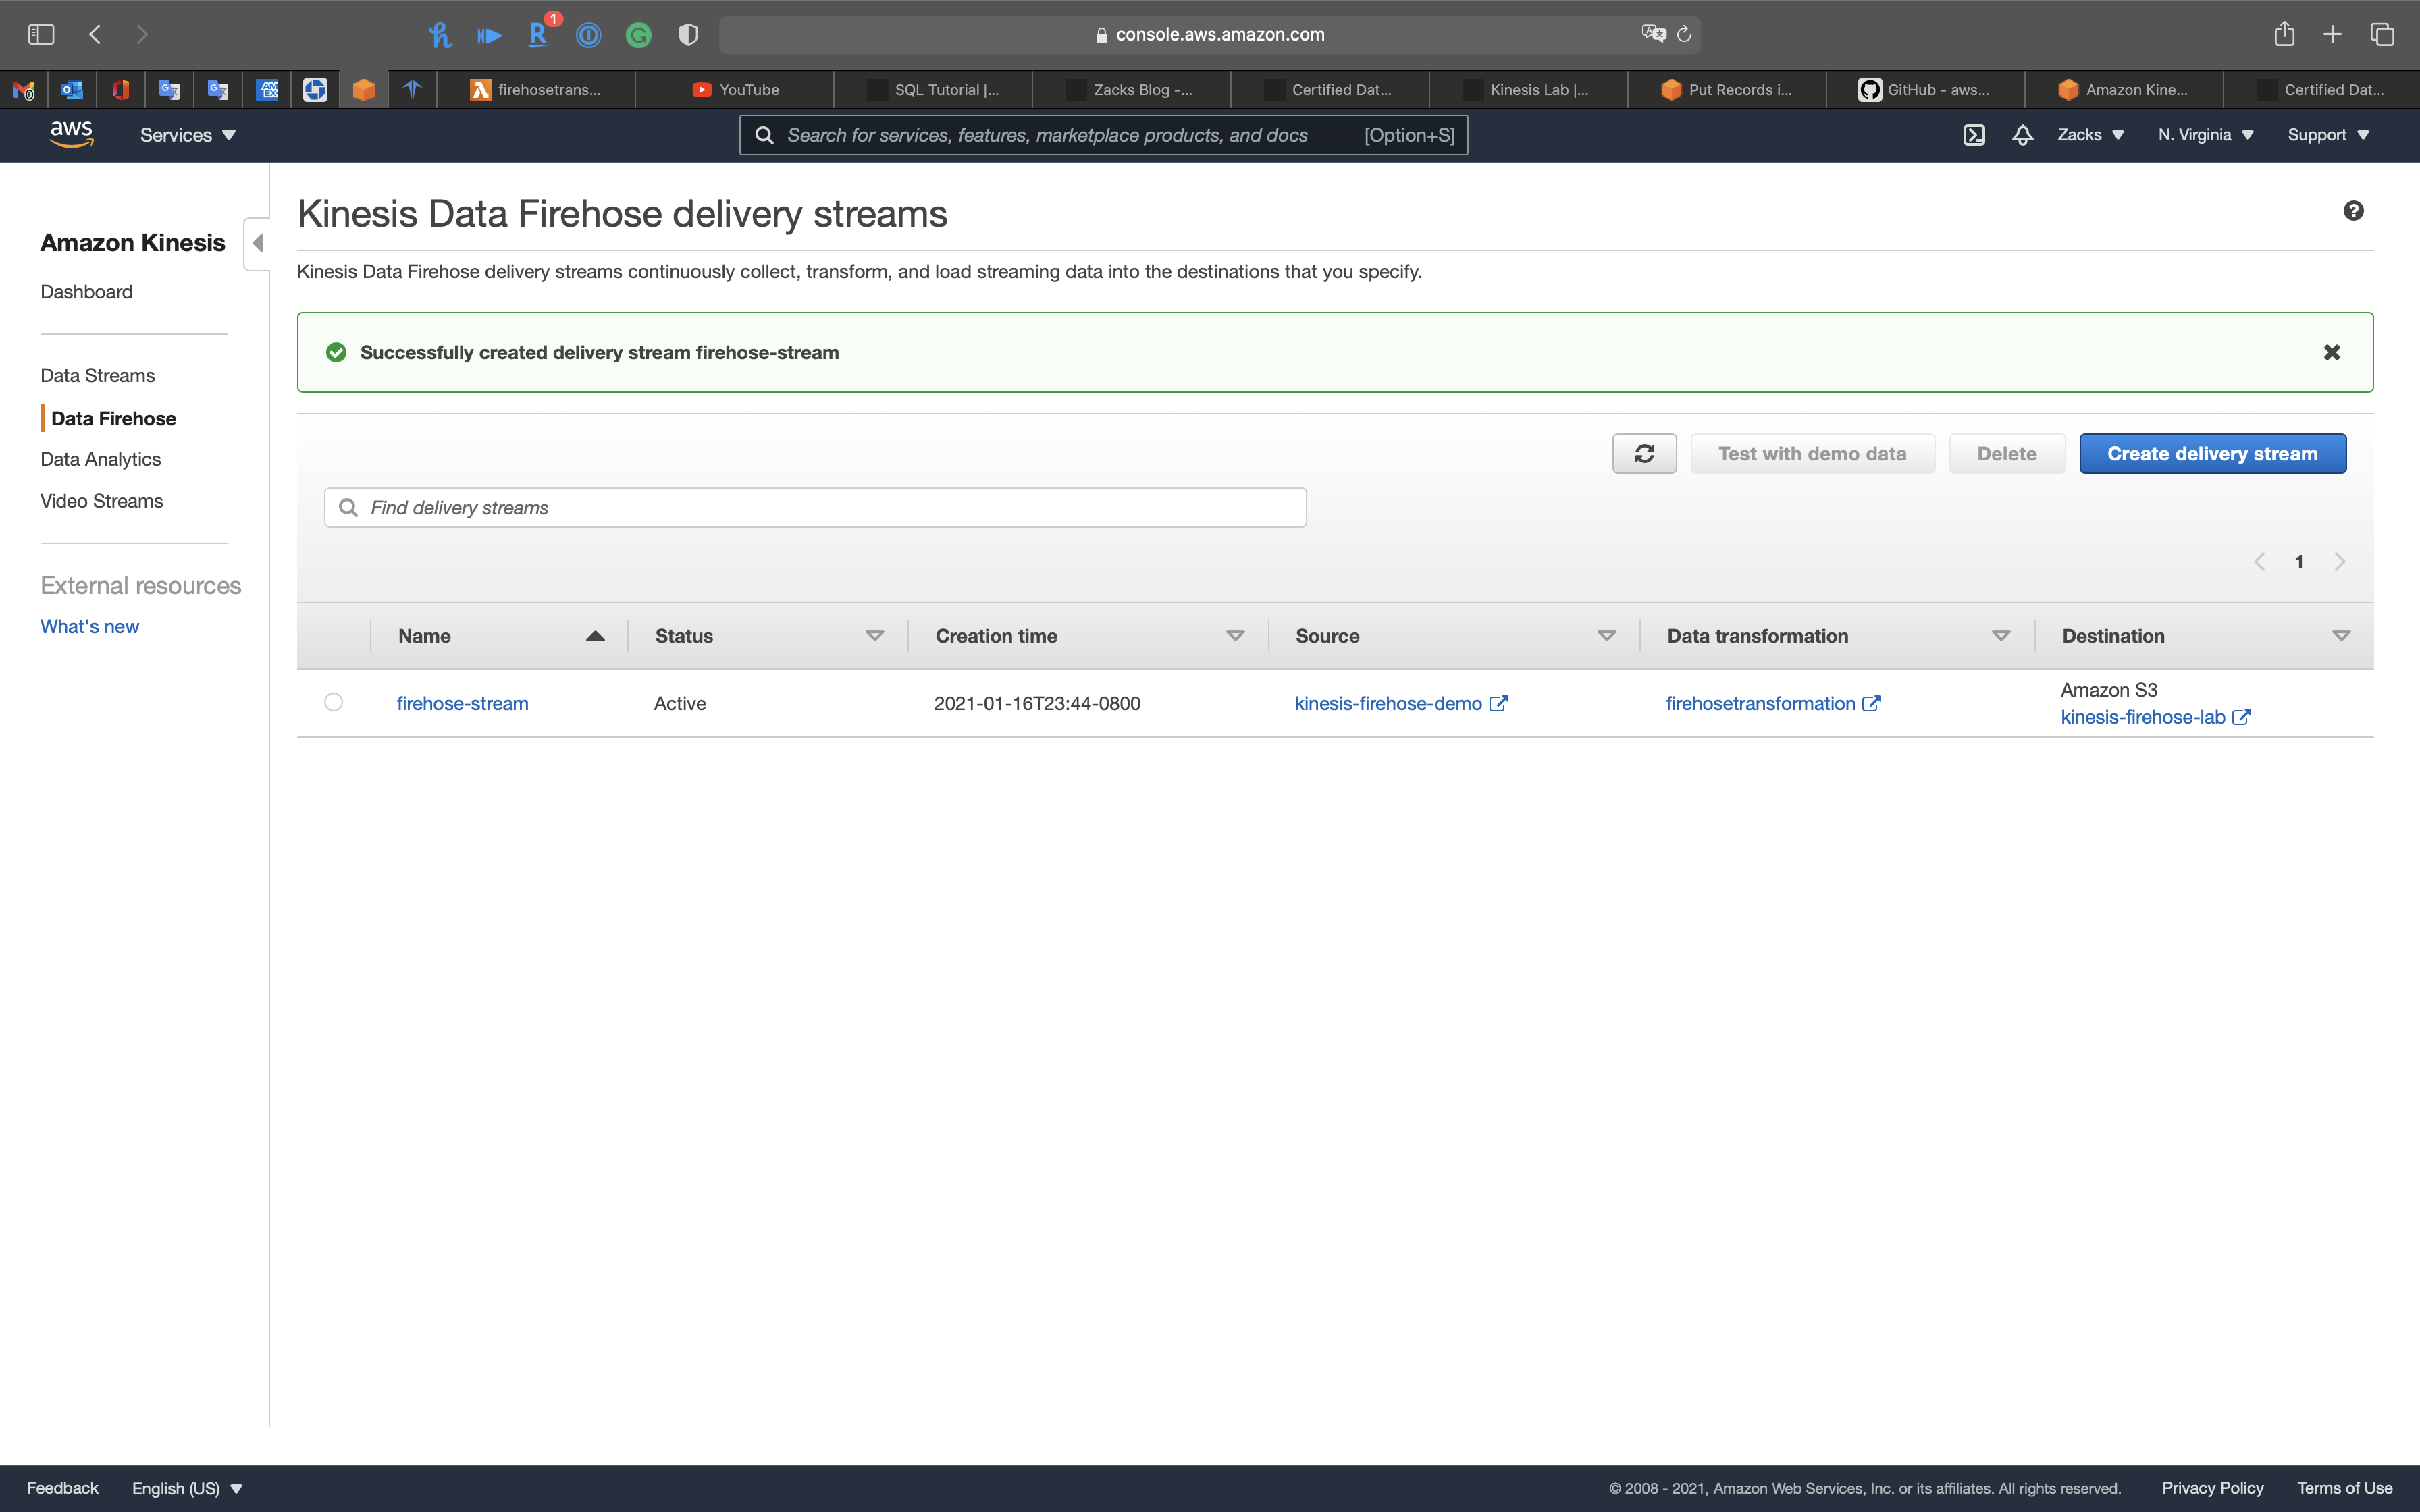Switch to the YouTube browser tab
This screenshot has width=2420, height=1512.
click(735, 90)
